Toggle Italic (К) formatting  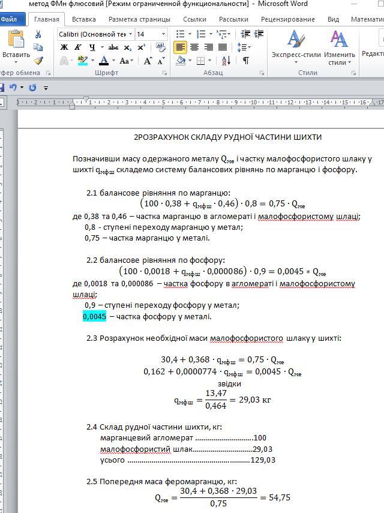click(78, 47)
